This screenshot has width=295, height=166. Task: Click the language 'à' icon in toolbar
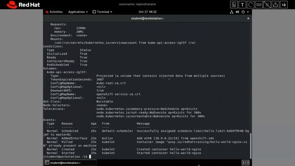(x=284, y=5)
